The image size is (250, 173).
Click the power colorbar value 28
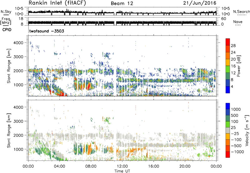click(x=233, y=46)
